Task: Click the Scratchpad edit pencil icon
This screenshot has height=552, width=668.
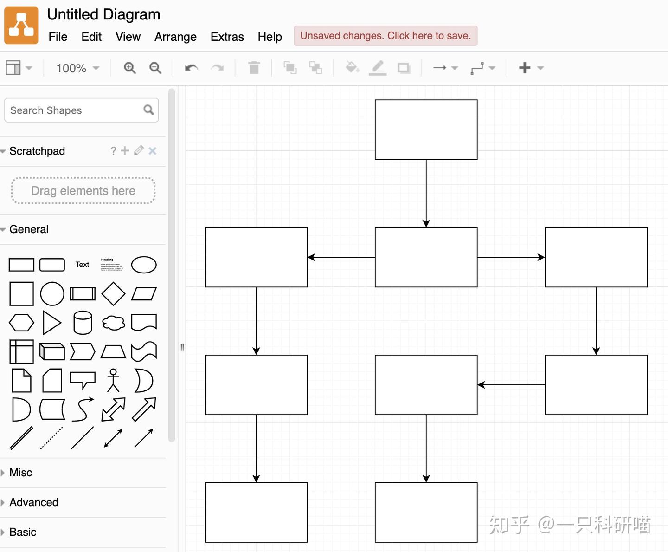Action: [x=138, y=151]
